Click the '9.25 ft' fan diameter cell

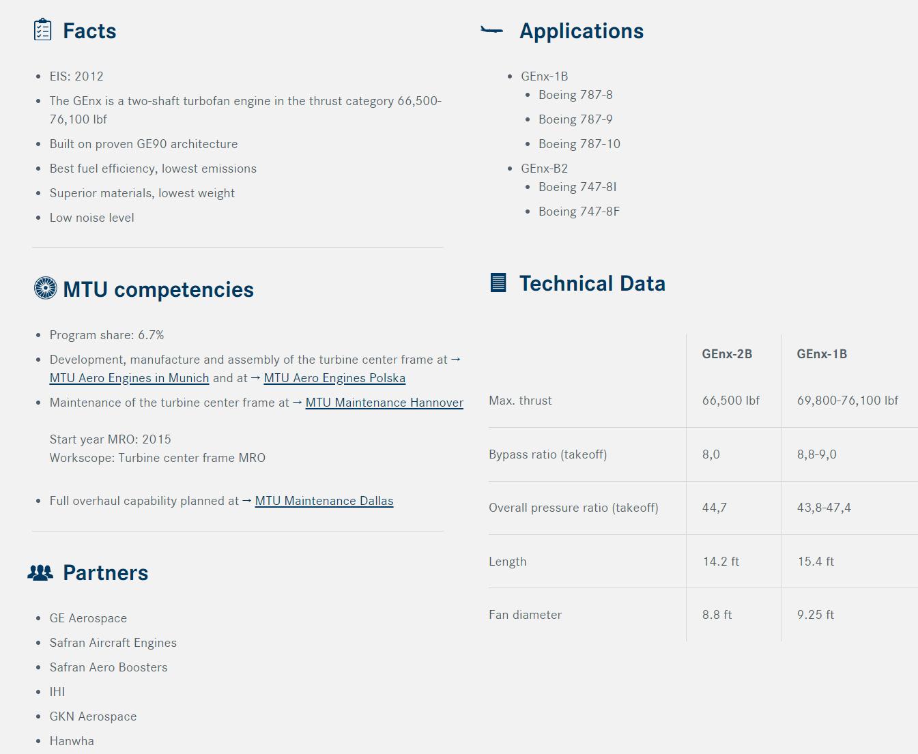816,615
